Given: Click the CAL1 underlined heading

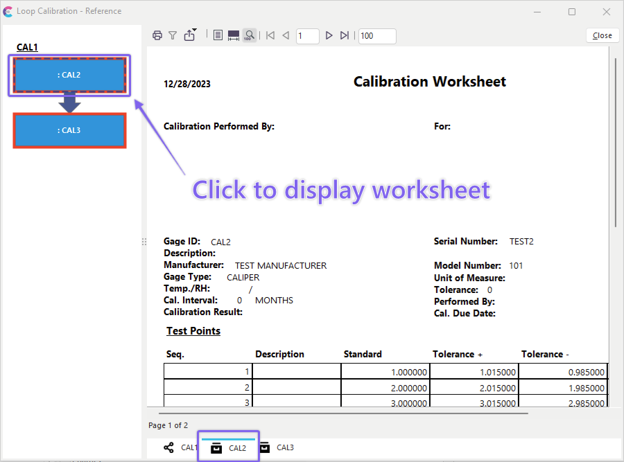Looking at the screenshot, I should pyautogui.click(x=27, y=47).
